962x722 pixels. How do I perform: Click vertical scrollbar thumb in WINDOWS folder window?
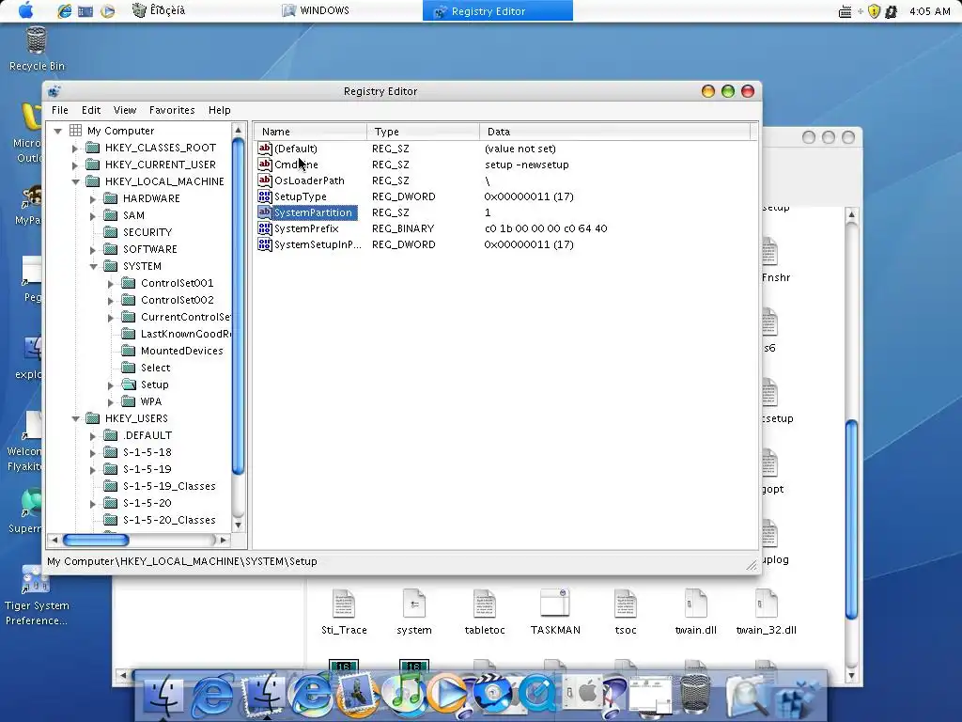(851, 519)
